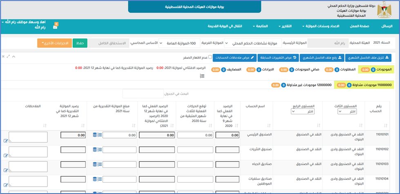Screen dimensions: 400x194
Task: Click توقع الحركات input in صناديق الجباه row
Action: [x=195, y=165]
